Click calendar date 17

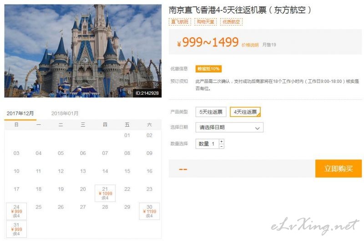(16, 189)
